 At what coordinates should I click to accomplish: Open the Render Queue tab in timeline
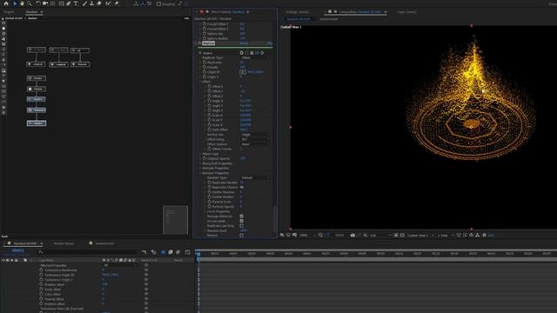pyautogui.click(x=64, y=243)
